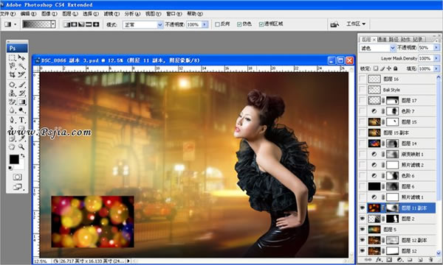Viewport: 443px width, 265px height.
Task: Select the Gradient tool in toolbox
Action: point(21,102)
